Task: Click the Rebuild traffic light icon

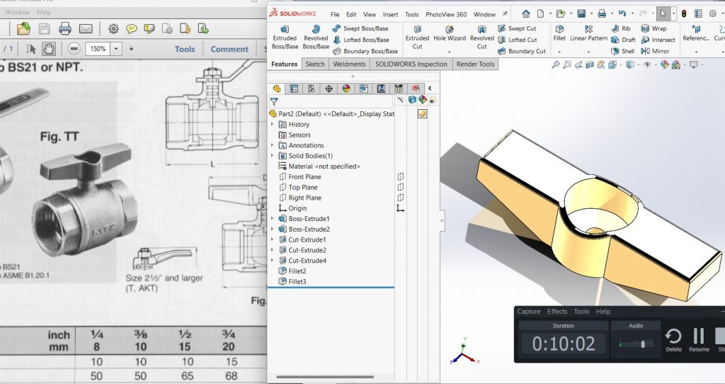Action: pyautogui.click(x=683, y=14)
